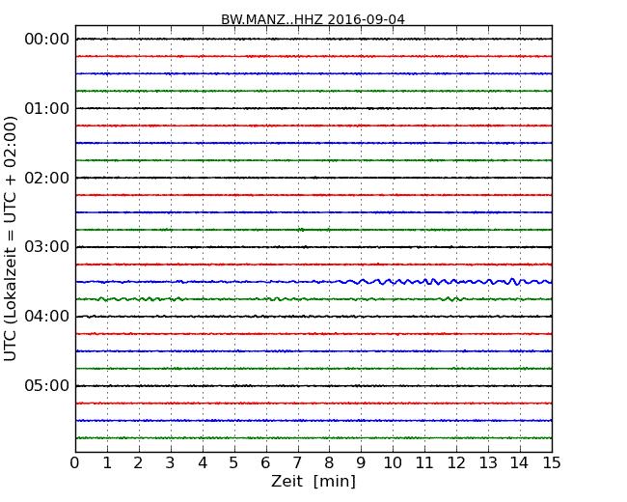Select the 04:00 time label

tap(47, 317)
